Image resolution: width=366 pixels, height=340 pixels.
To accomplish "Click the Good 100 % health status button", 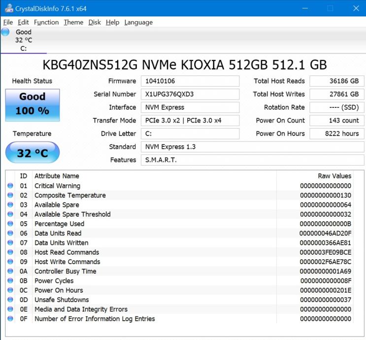I will [x=33, y=104].
